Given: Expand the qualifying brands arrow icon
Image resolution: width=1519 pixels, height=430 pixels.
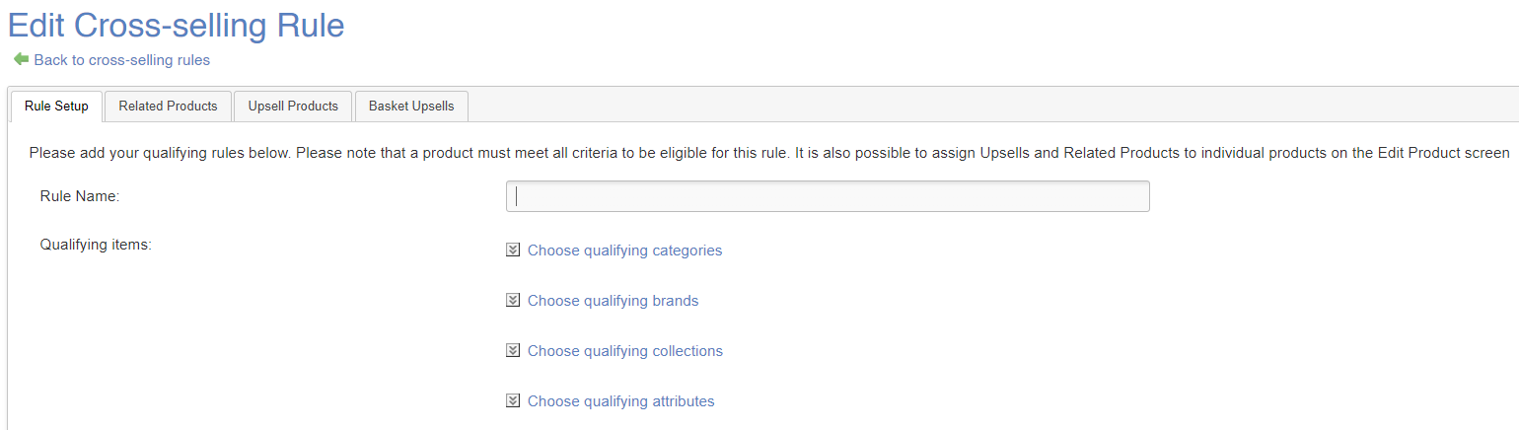Looking at the screenshot, I should pos(513,301).
